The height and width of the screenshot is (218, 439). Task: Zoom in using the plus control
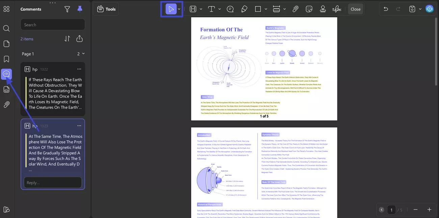click(429, 210)
